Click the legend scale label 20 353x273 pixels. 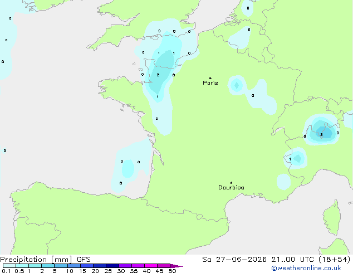click(x=95, y=271)
